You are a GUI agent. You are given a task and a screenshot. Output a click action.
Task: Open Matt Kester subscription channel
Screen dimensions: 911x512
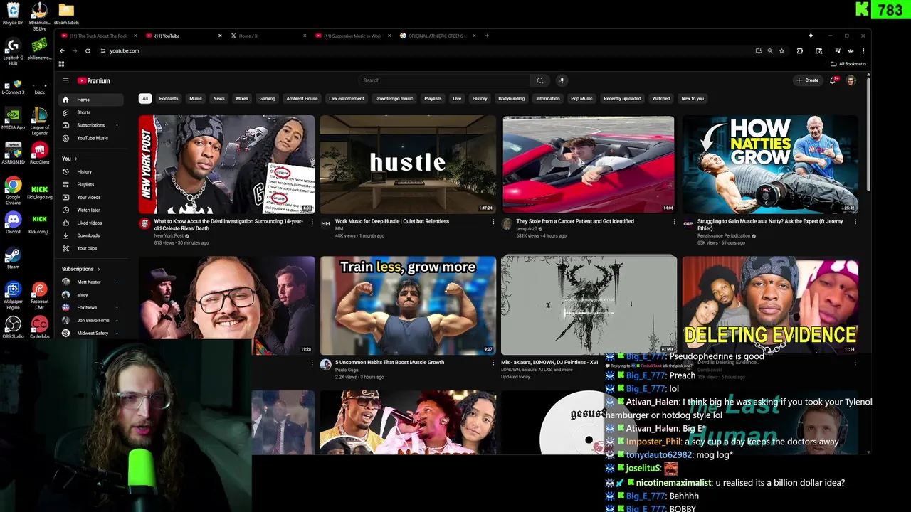[89, 282]
